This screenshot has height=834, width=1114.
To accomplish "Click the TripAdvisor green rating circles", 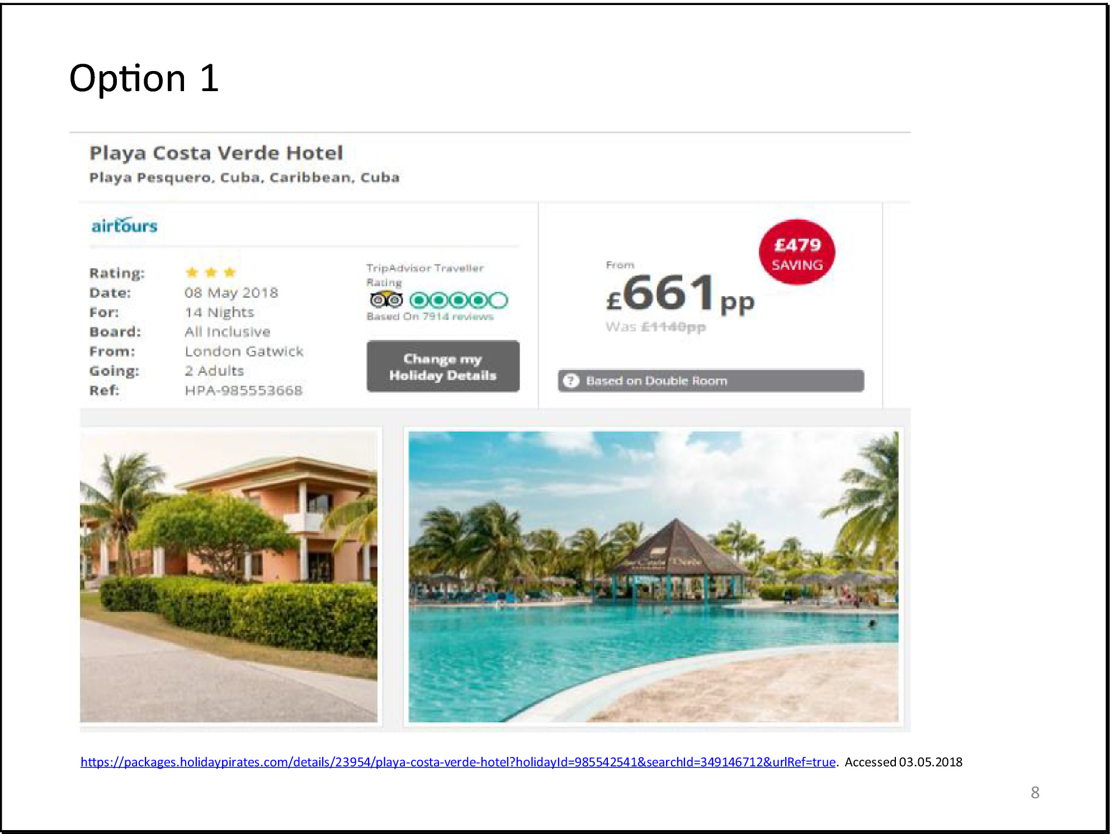I will (x=459, y=301).
